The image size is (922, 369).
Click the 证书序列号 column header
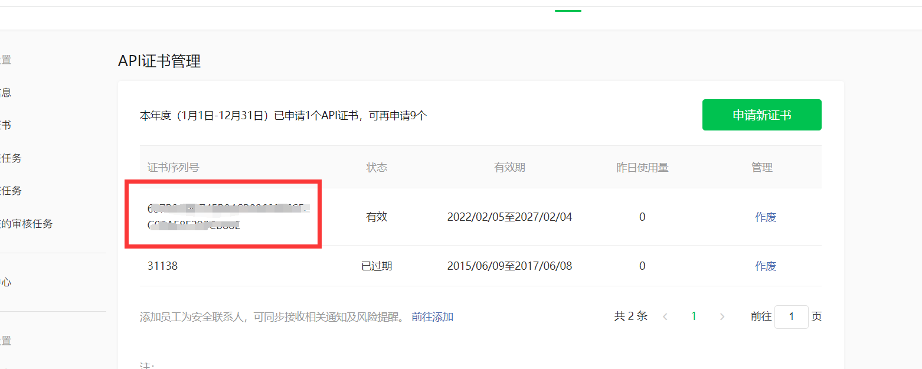coord(174,167)
